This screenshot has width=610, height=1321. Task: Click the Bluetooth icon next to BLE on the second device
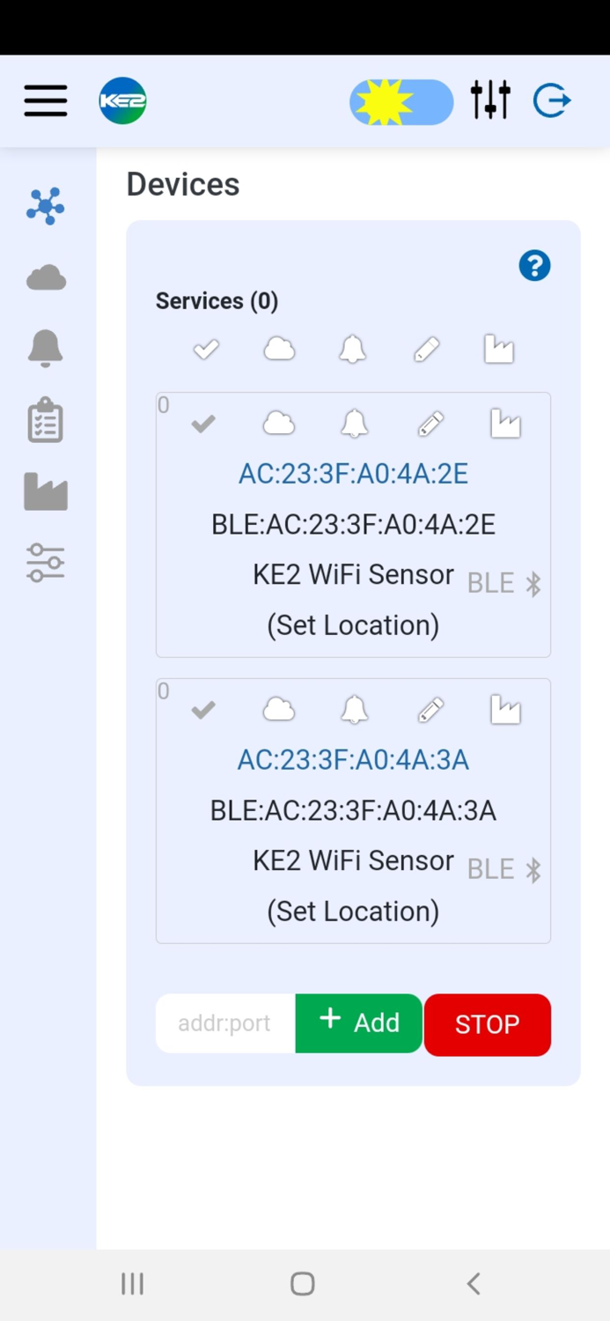click(533, 868)
